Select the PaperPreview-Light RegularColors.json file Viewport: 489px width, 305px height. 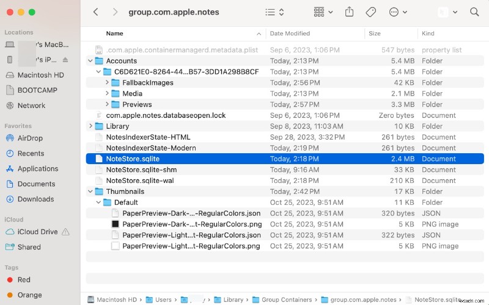pos(285,235)
